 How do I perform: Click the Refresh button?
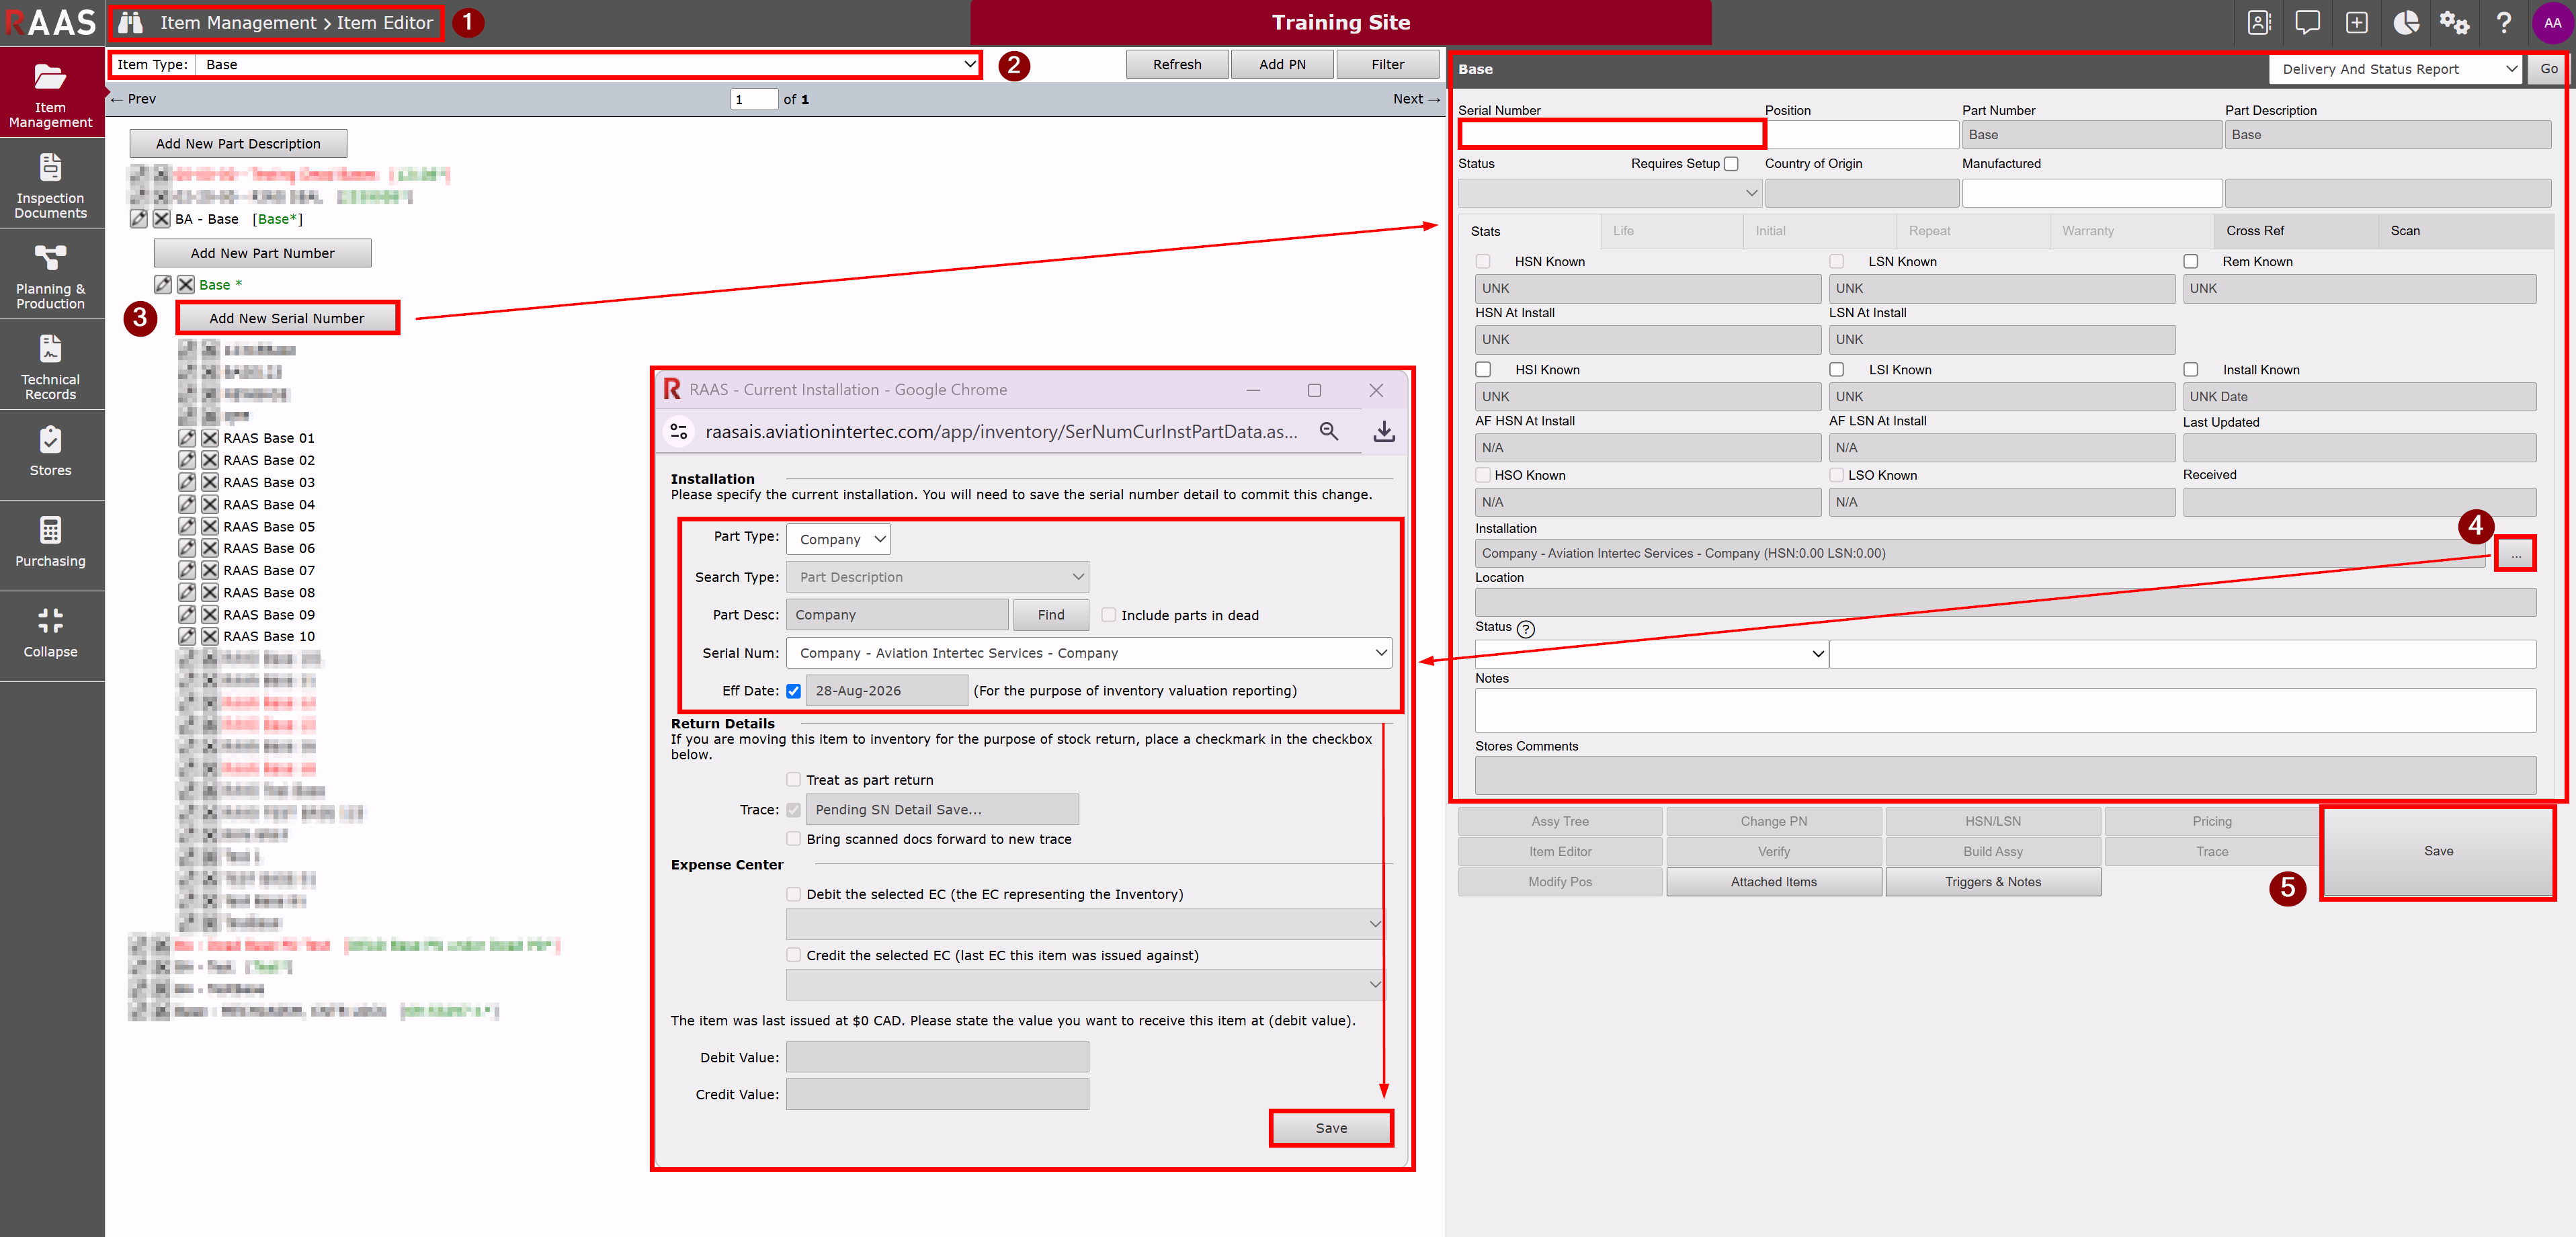click(x=1177, y=65)
